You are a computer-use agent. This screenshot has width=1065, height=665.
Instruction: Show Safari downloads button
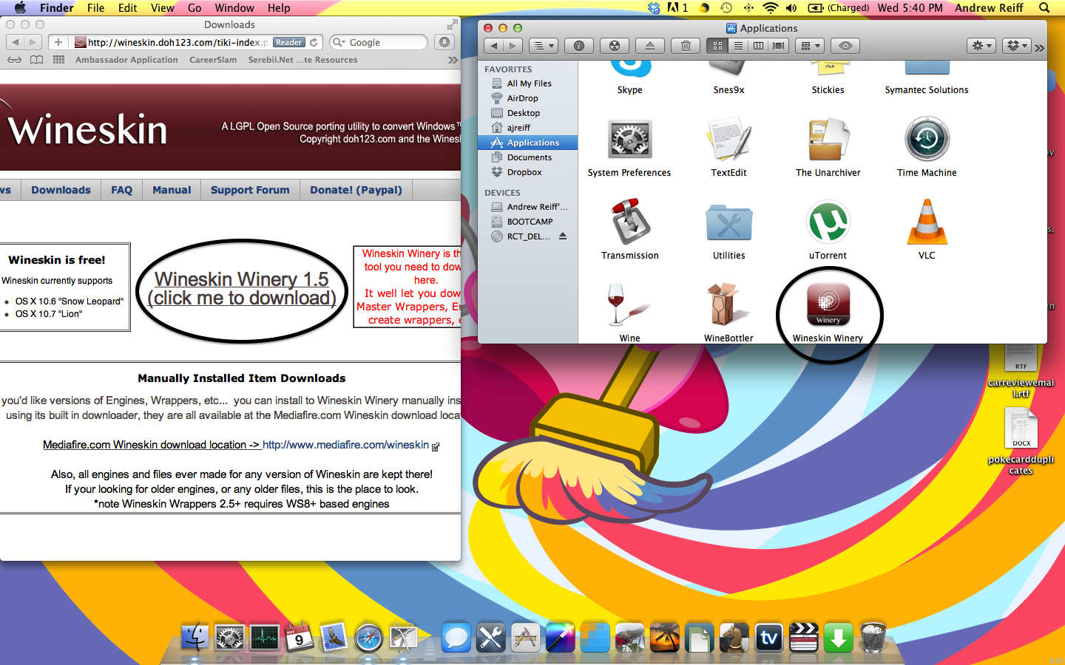point(444,42)
